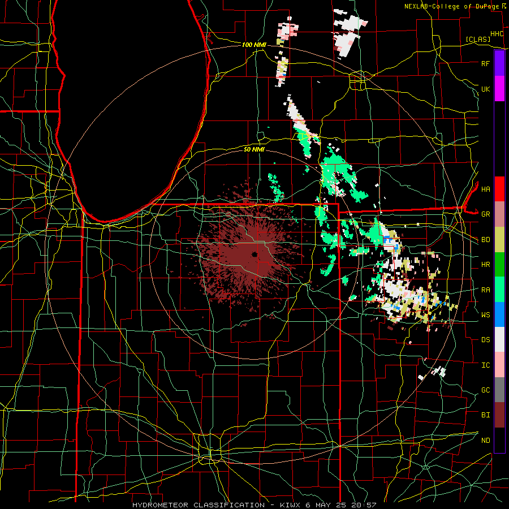Click the RA legend label
This screenshot has width=509, height=509.
pyautogui.click(x=485, y=290)
